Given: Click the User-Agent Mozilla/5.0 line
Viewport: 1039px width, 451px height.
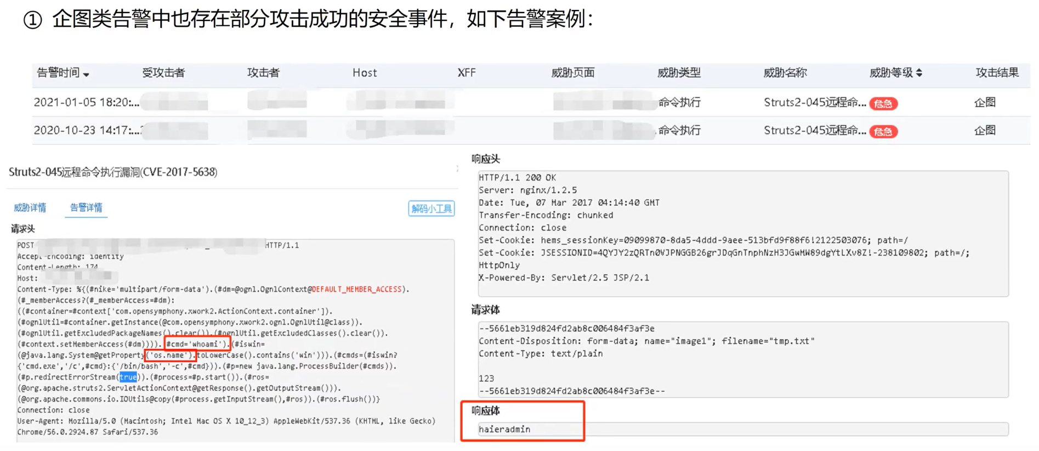Looking at the screenshot, I should pos(226,421).
